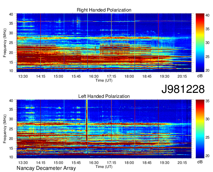Click the right-handed plot's colorbar

[200, 43]
